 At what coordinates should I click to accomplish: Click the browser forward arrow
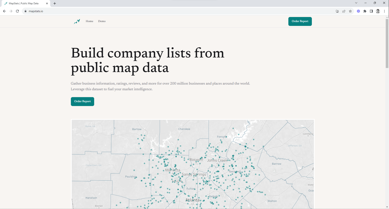point(11,11)
